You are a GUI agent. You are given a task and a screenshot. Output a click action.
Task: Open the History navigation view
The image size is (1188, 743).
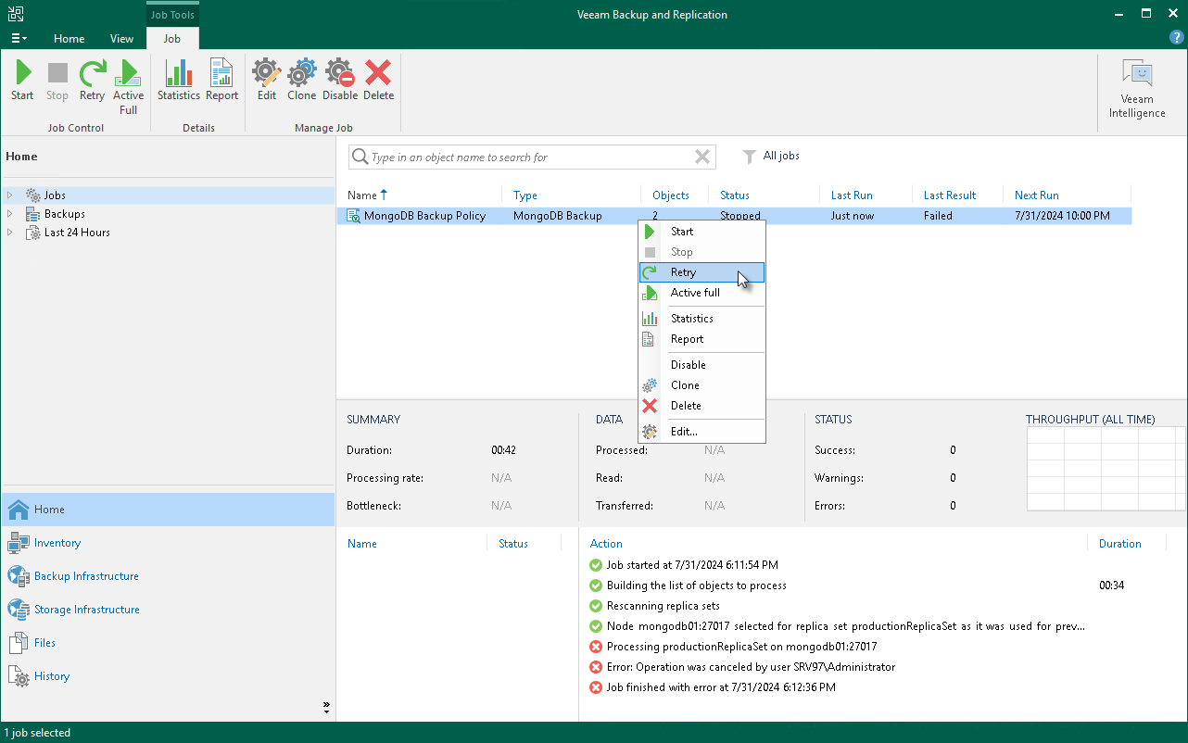tap(168, 676)
